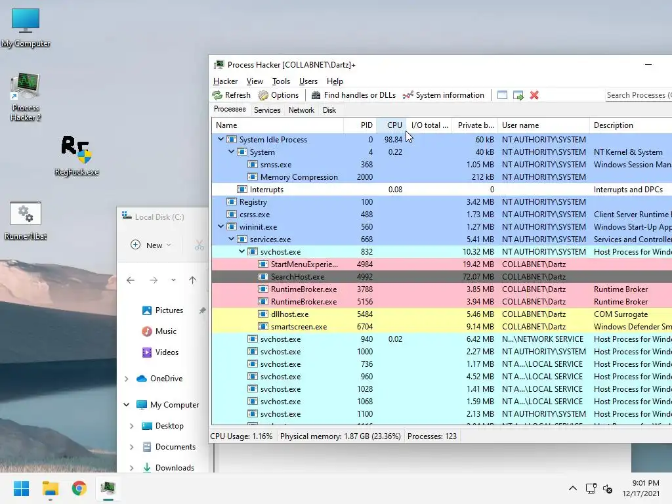
Task: Go up one level in Explorer window
Action: click(x=192, y=280)
